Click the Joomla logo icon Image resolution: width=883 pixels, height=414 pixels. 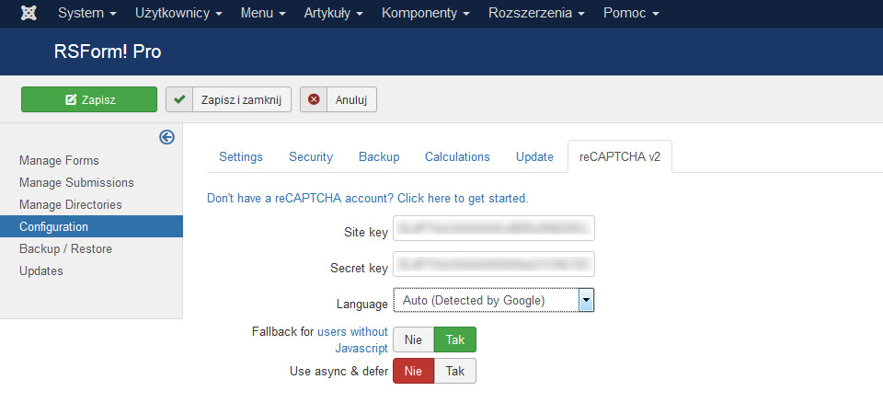tap(29, 13)
